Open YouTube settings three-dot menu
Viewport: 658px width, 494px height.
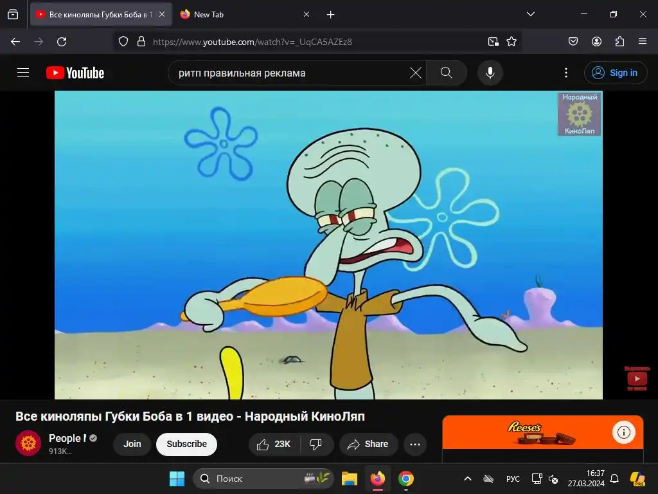coord(565,73)
